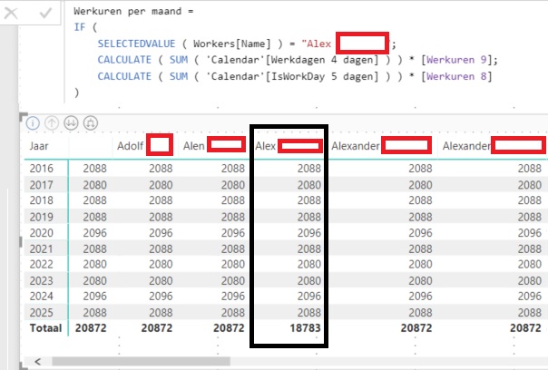This screenshot has width=548, height=370.
Task: Click expand all down one level icon
Action: [91, 123]
